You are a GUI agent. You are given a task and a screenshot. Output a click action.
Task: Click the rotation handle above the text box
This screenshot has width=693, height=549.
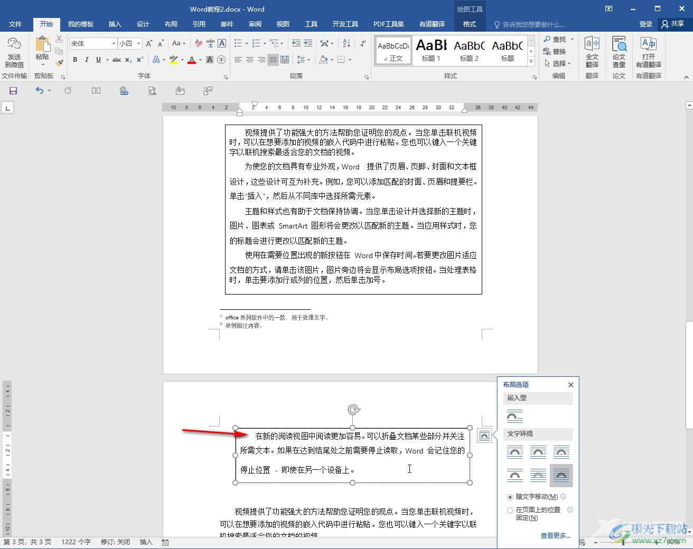pyautogui.click(x=353, y=409)
